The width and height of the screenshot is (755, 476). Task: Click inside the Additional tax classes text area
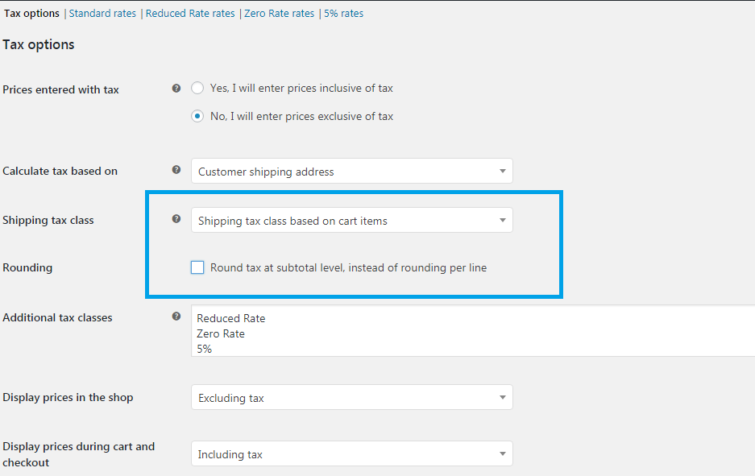click(473, 331)
